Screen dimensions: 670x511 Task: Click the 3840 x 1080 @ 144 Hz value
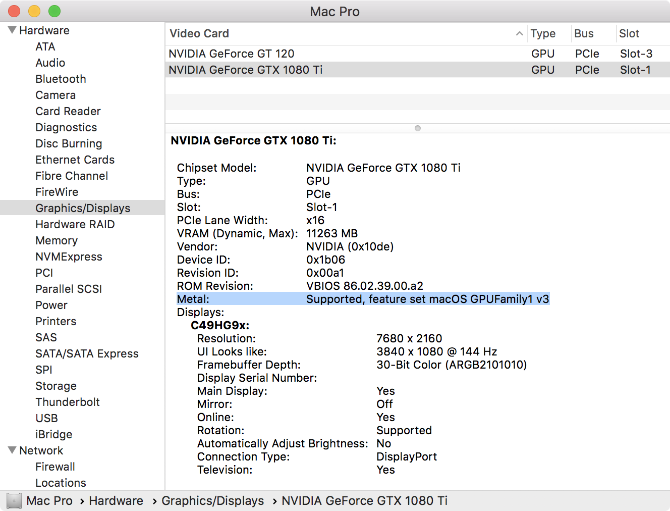point(437,351)
